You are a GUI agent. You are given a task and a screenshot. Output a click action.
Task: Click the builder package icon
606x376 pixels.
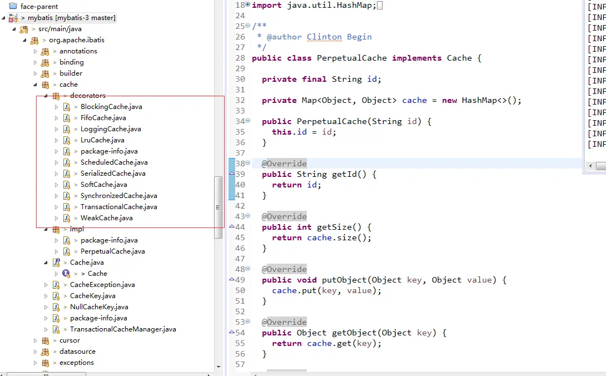[x=45, y=73]
